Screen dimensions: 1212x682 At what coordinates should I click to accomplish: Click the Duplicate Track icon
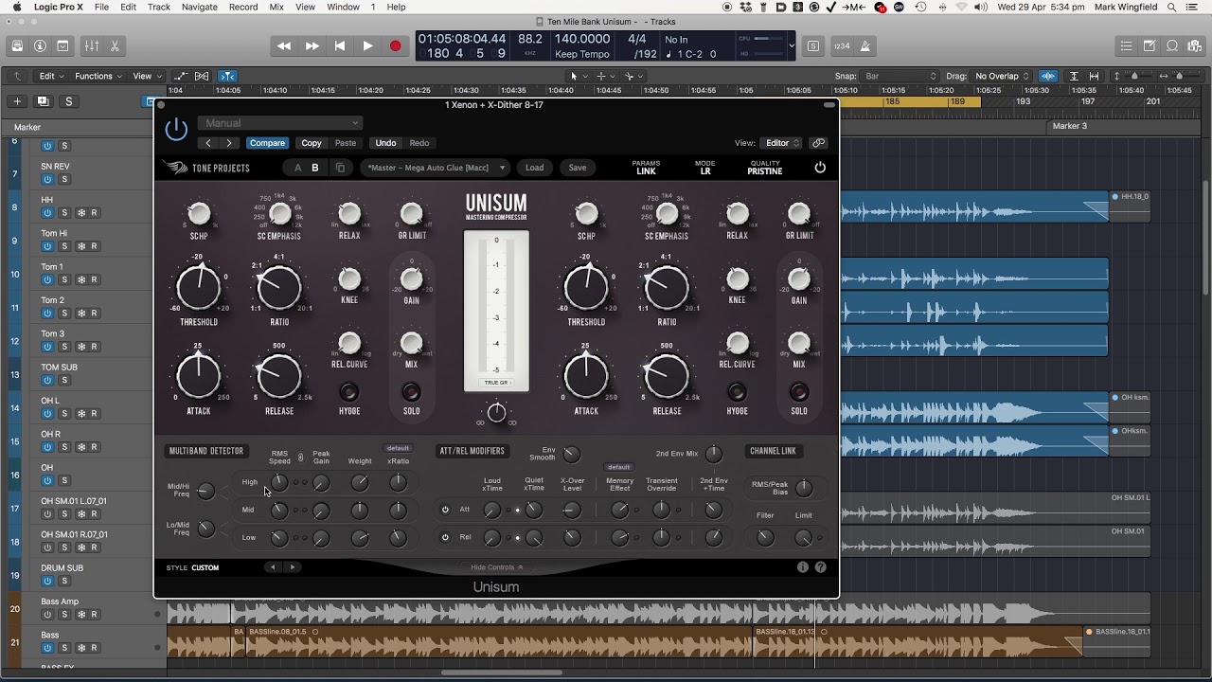point(43,101)
